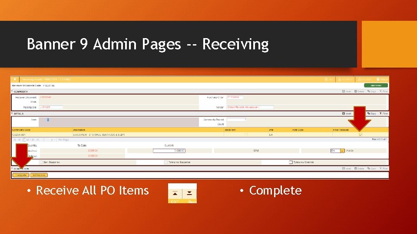
Task: Click the Previous Section up-arrow icon on slide
Action: click(x=175, y=193)
